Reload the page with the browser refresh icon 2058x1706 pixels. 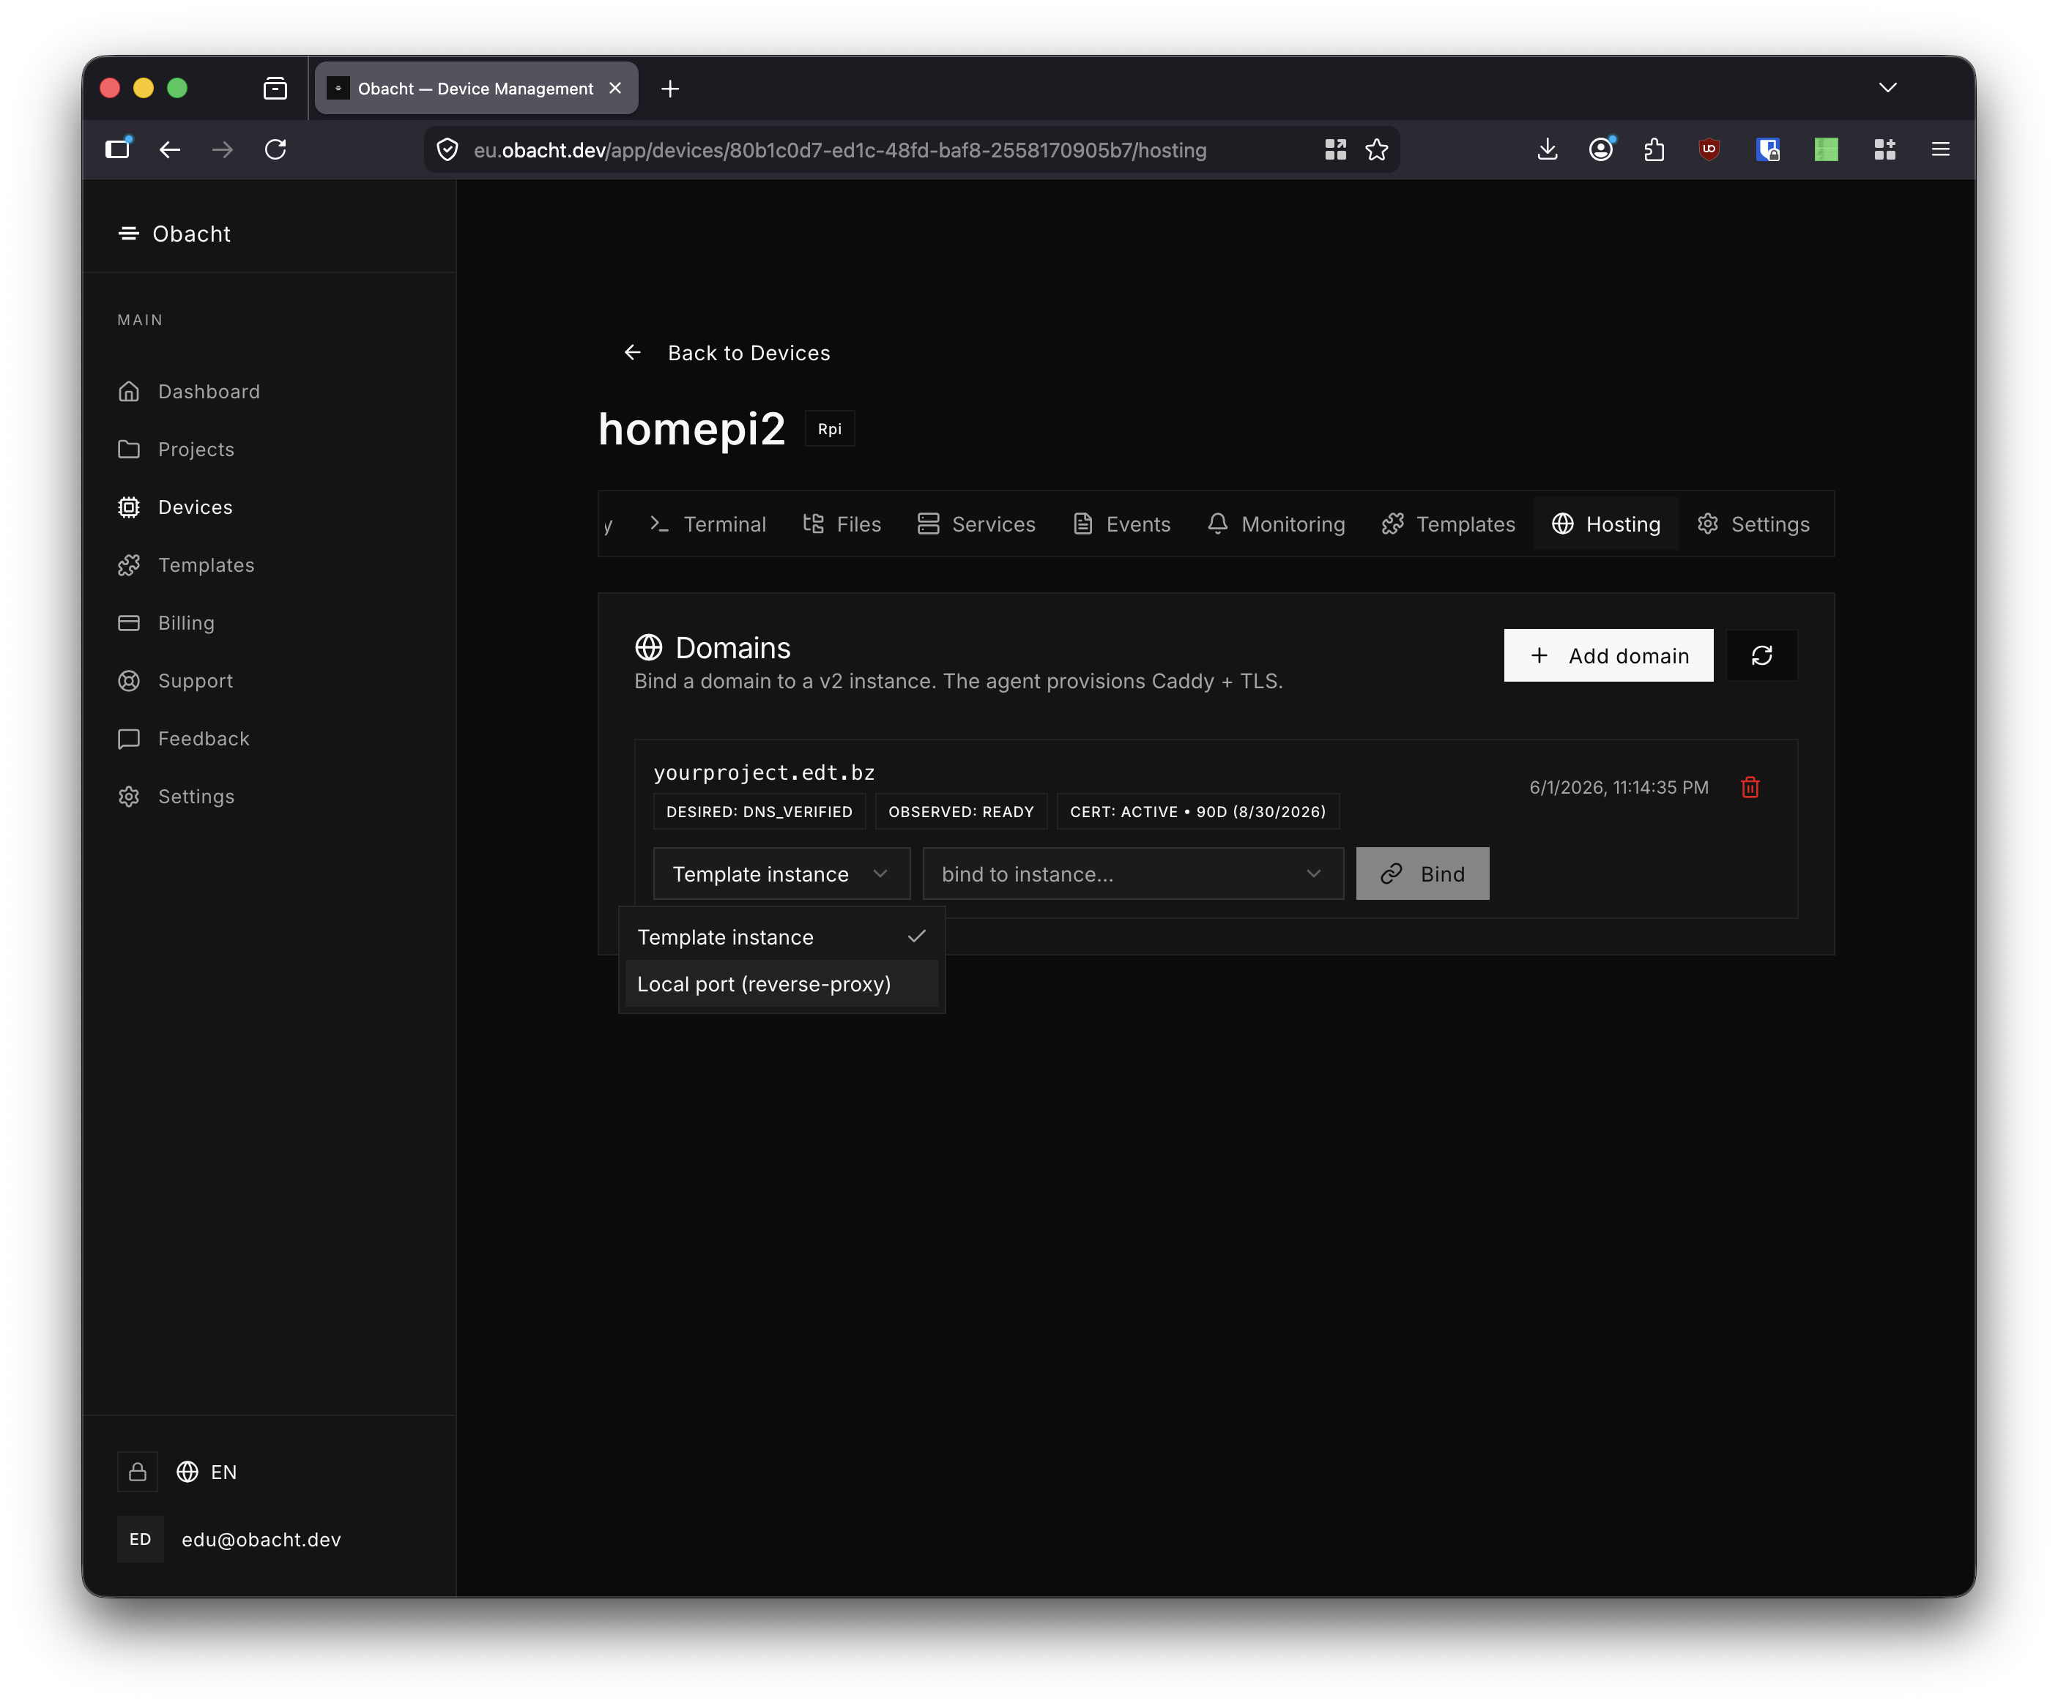tap(275, 150)
